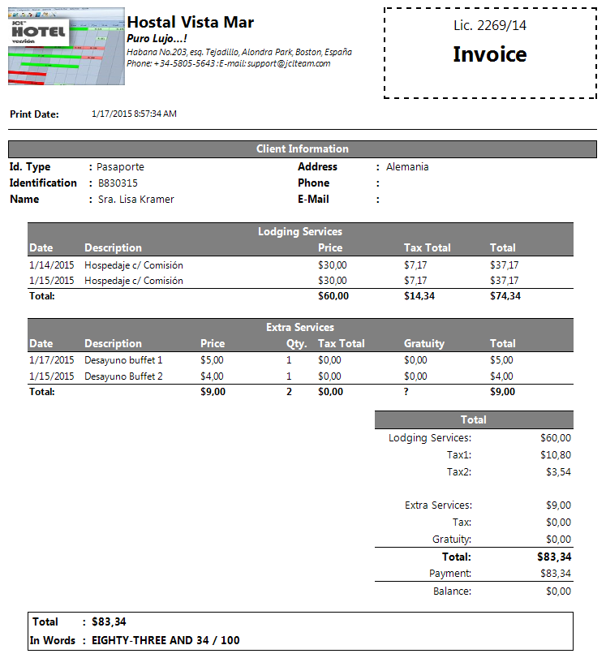Click the EIGHTY-THREE AND 34 / 100 text

(x=165, y=641)
